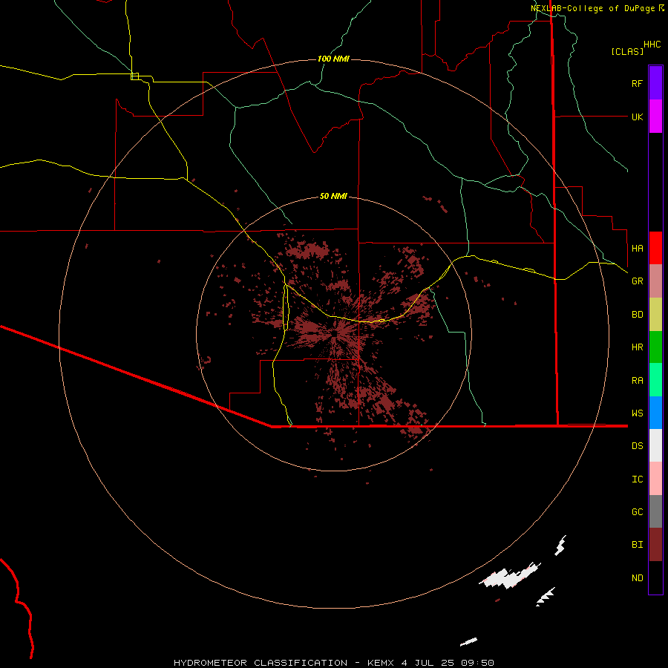Viewport: 668px width, 668px height.
Task: Click the UK magenta legend swatch
Action: [655, 117]
